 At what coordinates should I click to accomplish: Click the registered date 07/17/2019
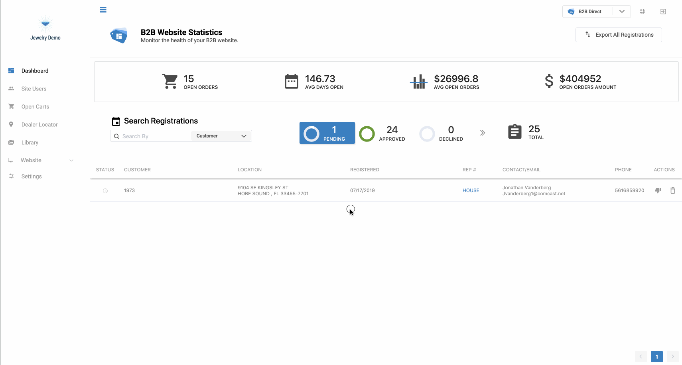[363, 190]
